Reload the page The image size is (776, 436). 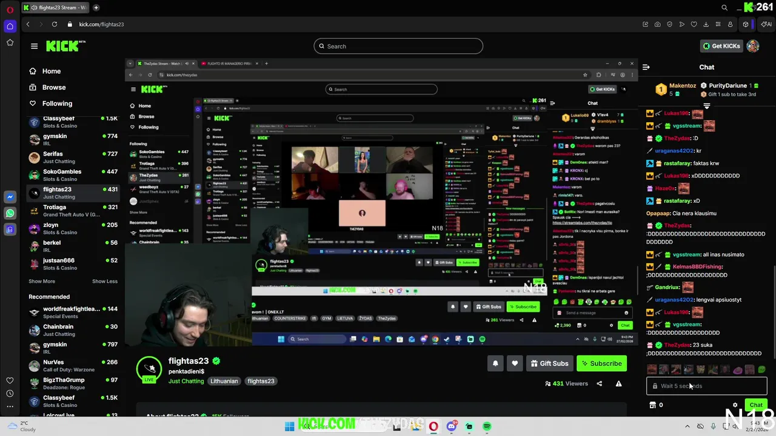click(55, 24)
